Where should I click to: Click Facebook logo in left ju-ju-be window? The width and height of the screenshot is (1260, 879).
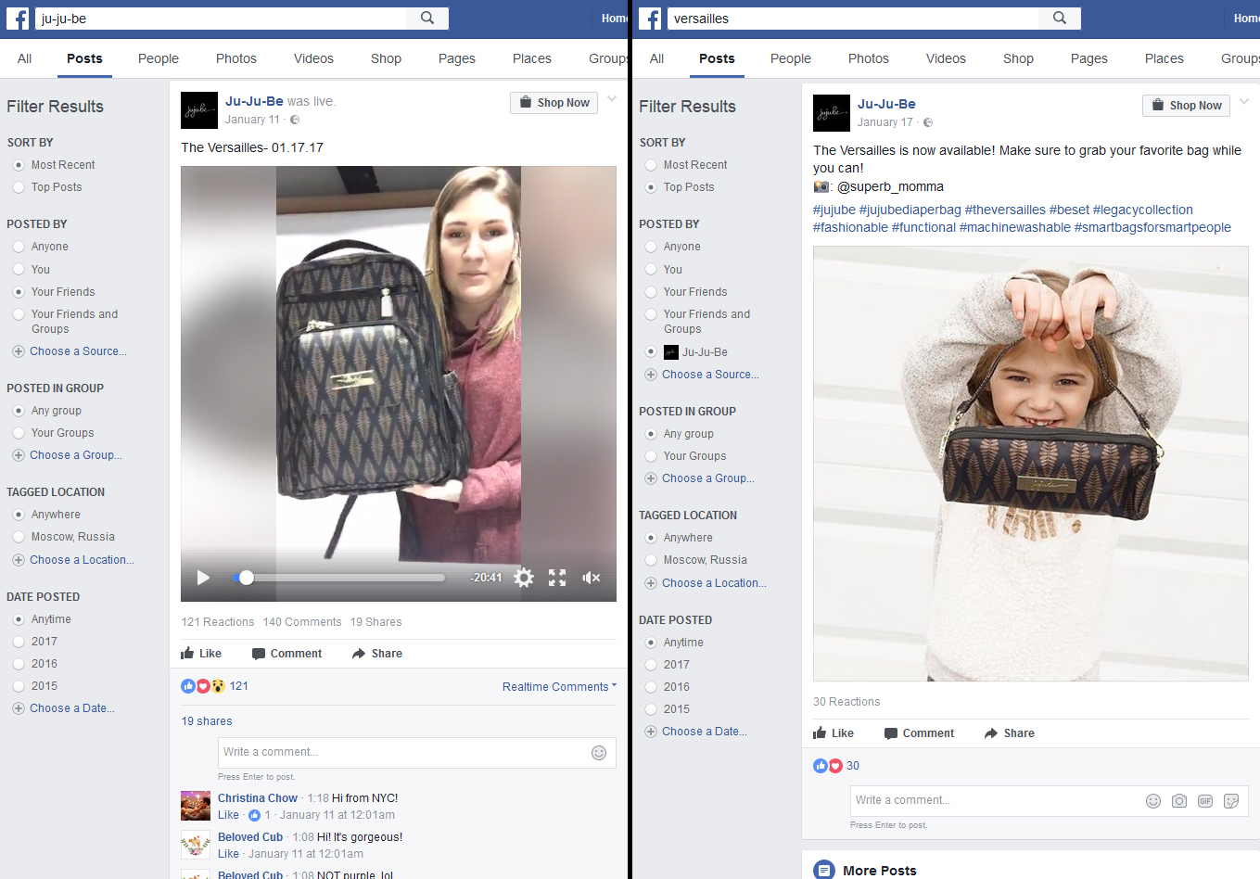coord(18,19)
